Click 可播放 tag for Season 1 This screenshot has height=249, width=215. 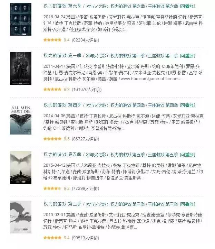pos(188,56)
